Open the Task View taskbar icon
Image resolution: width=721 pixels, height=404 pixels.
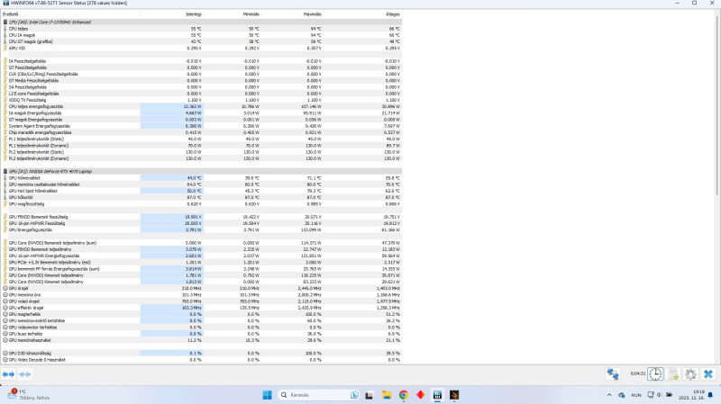point(370,395)
